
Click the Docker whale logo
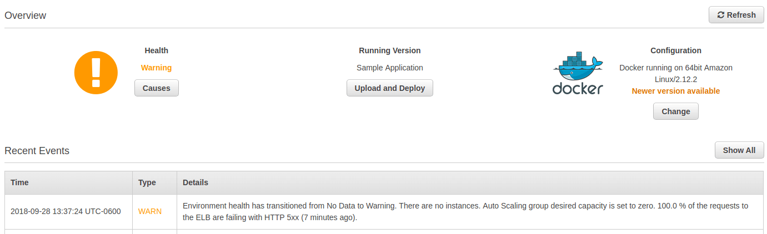click(x=578, y=74)
